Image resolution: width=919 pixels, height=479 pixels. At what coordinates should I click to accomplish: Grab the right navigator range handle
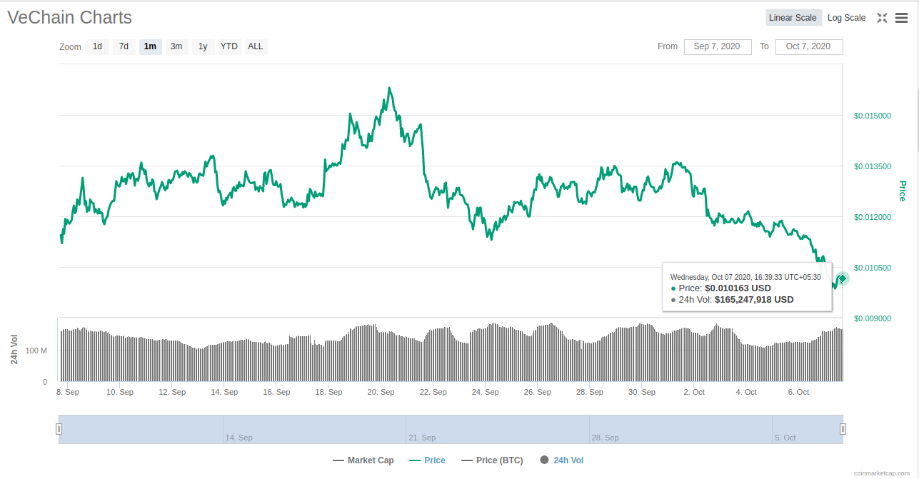click(843, 429)
